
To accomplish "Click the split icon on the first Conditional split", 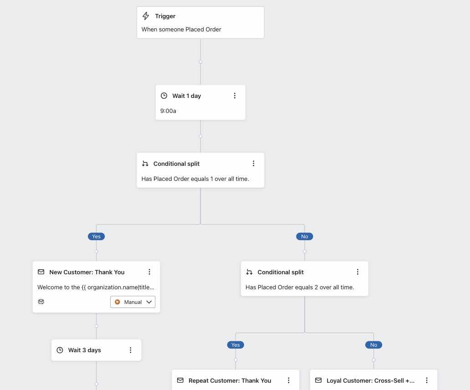I will point(145,163).
